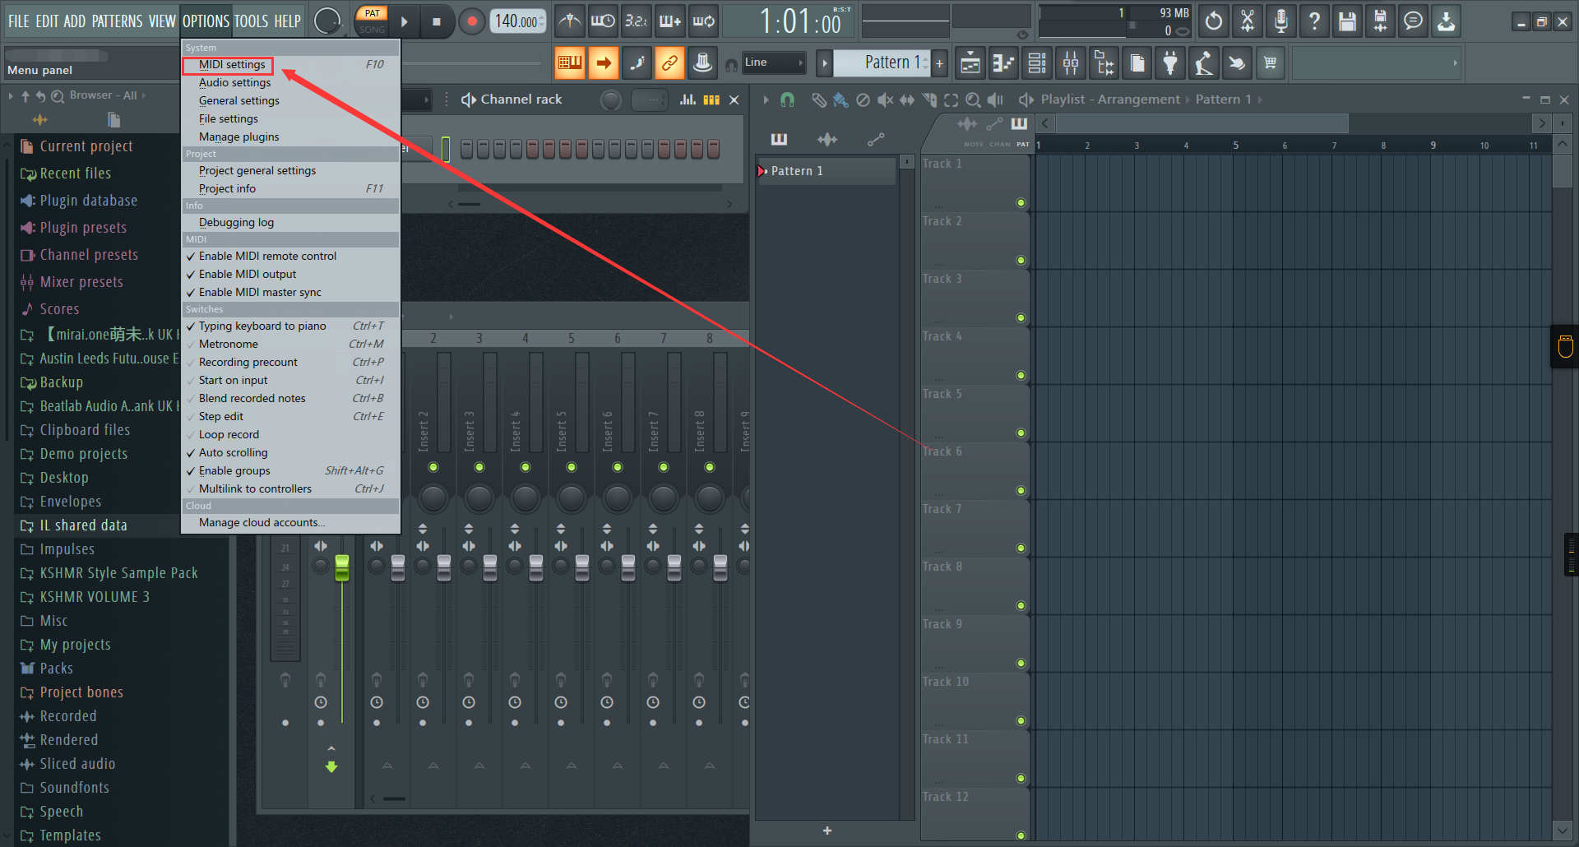Click the Record button
The height and width of the screenshot is (847, 1579).
(x=471, y=21)
